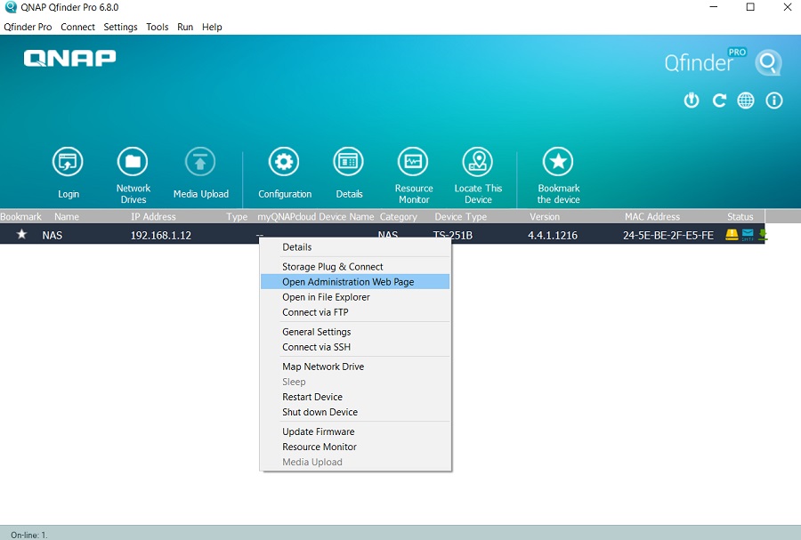Screen dimensions: 801x540
Task: Click the Bookmark the device star icon
Action: tap(558, 162)
